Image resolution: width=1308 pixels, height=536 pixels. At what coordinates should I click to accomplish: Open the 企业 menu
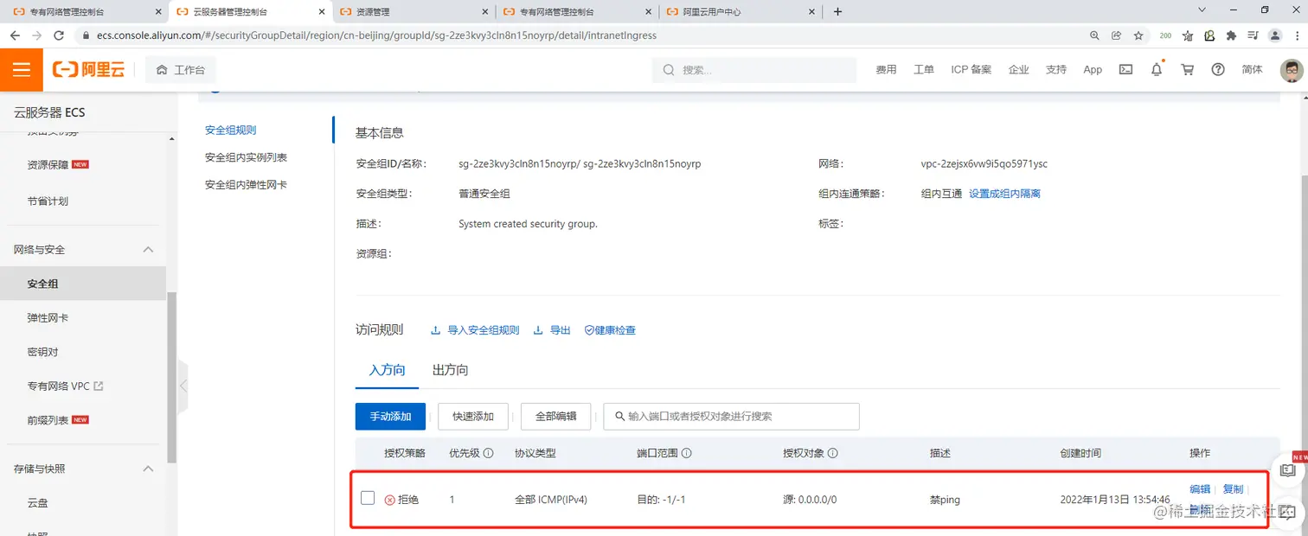[x=1019, y=70]
